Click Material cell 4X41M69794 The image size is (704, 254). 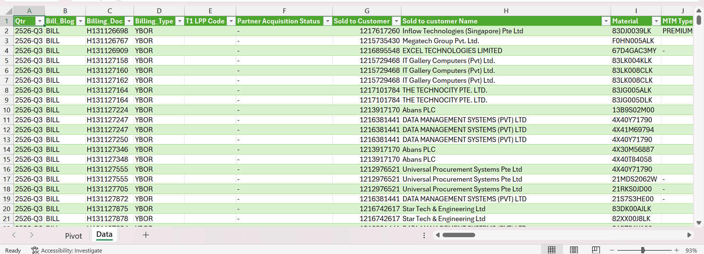[636, 130]
